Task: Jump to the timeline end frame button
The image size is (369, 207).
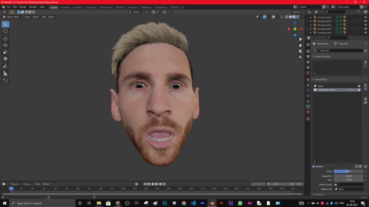Action: coord(164,184)
